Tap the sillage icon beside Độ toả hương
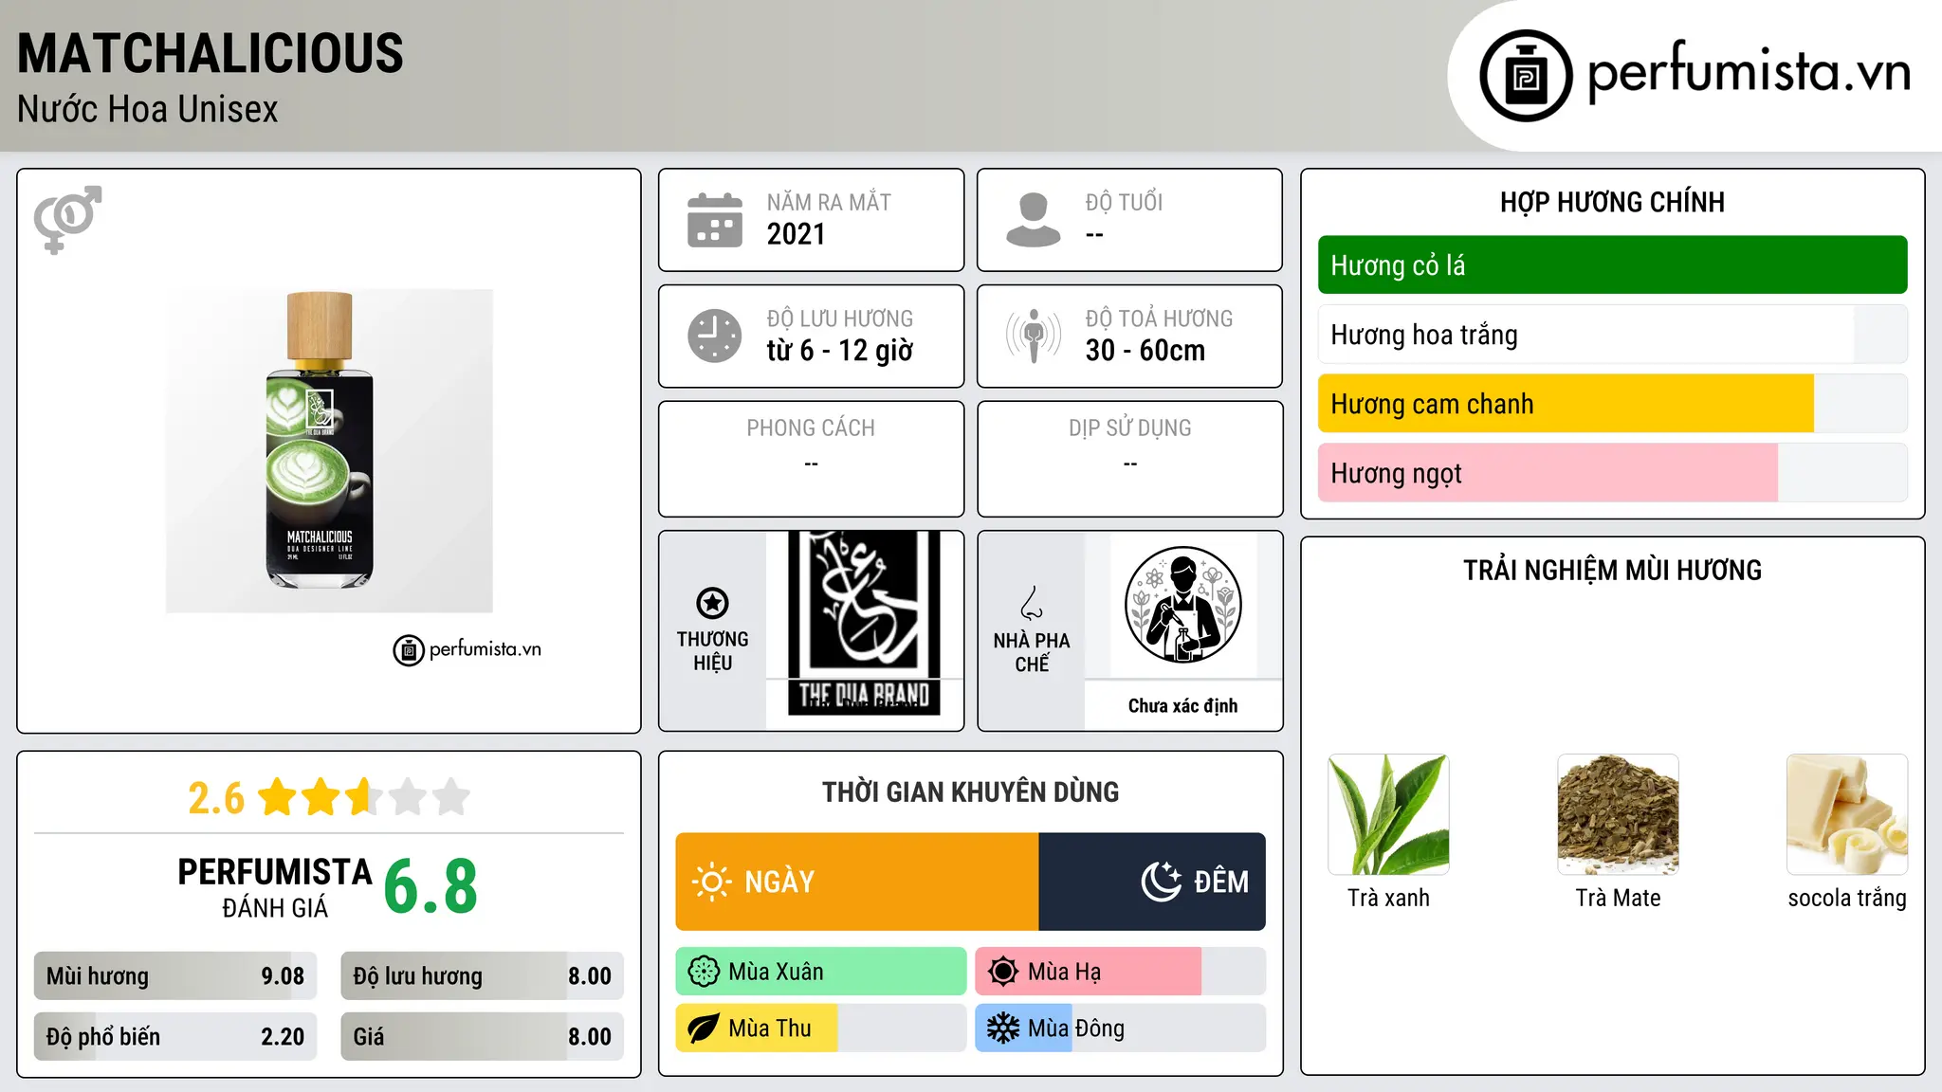The image size is (1942, 1092). [x=1034, y=336]
